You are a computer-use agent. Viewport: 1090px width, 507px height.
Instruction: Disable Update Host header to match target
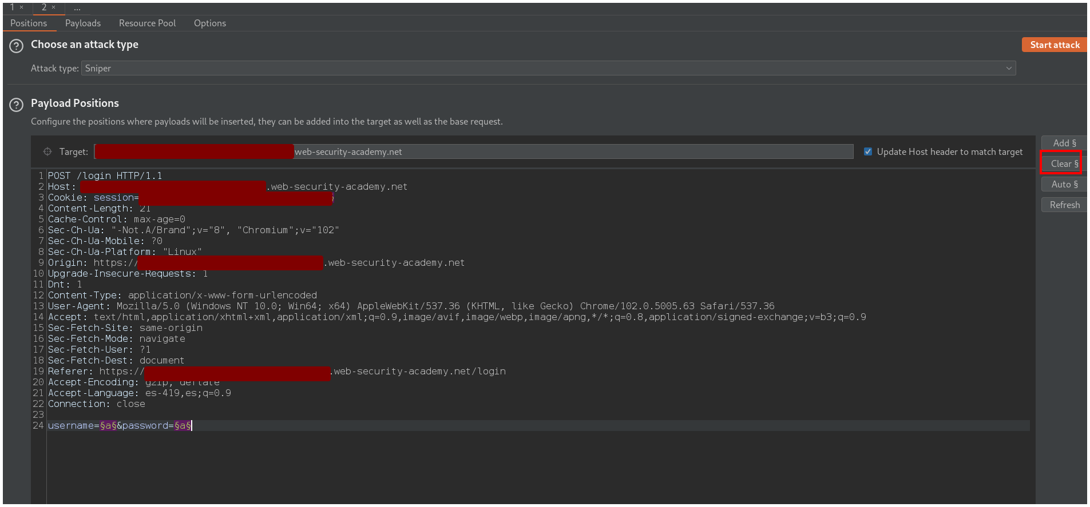[x=868, y=151]
